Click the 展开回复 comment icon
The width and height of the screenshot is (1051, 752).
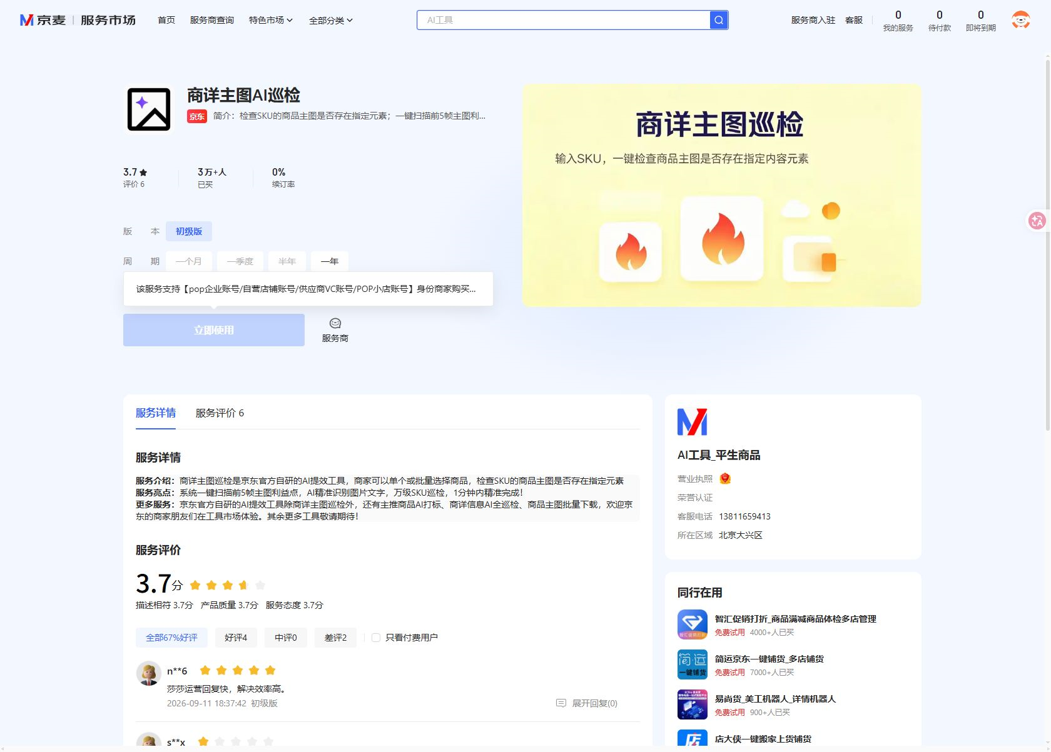tap(561, 703)
